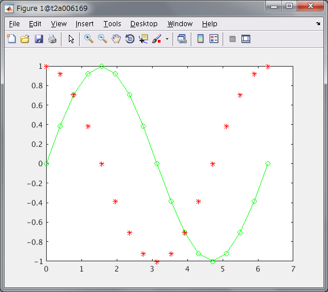Insert a legend from the toolbar
328x292 pixels.
214,39
